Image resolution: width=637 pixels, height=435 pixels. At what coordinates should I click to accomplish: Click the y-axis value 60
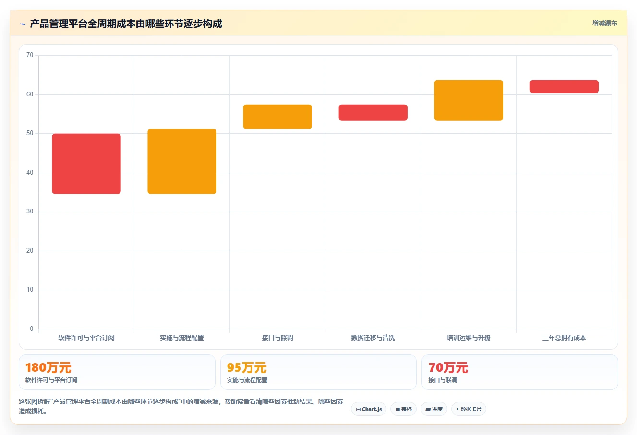[x=30, y=94]
